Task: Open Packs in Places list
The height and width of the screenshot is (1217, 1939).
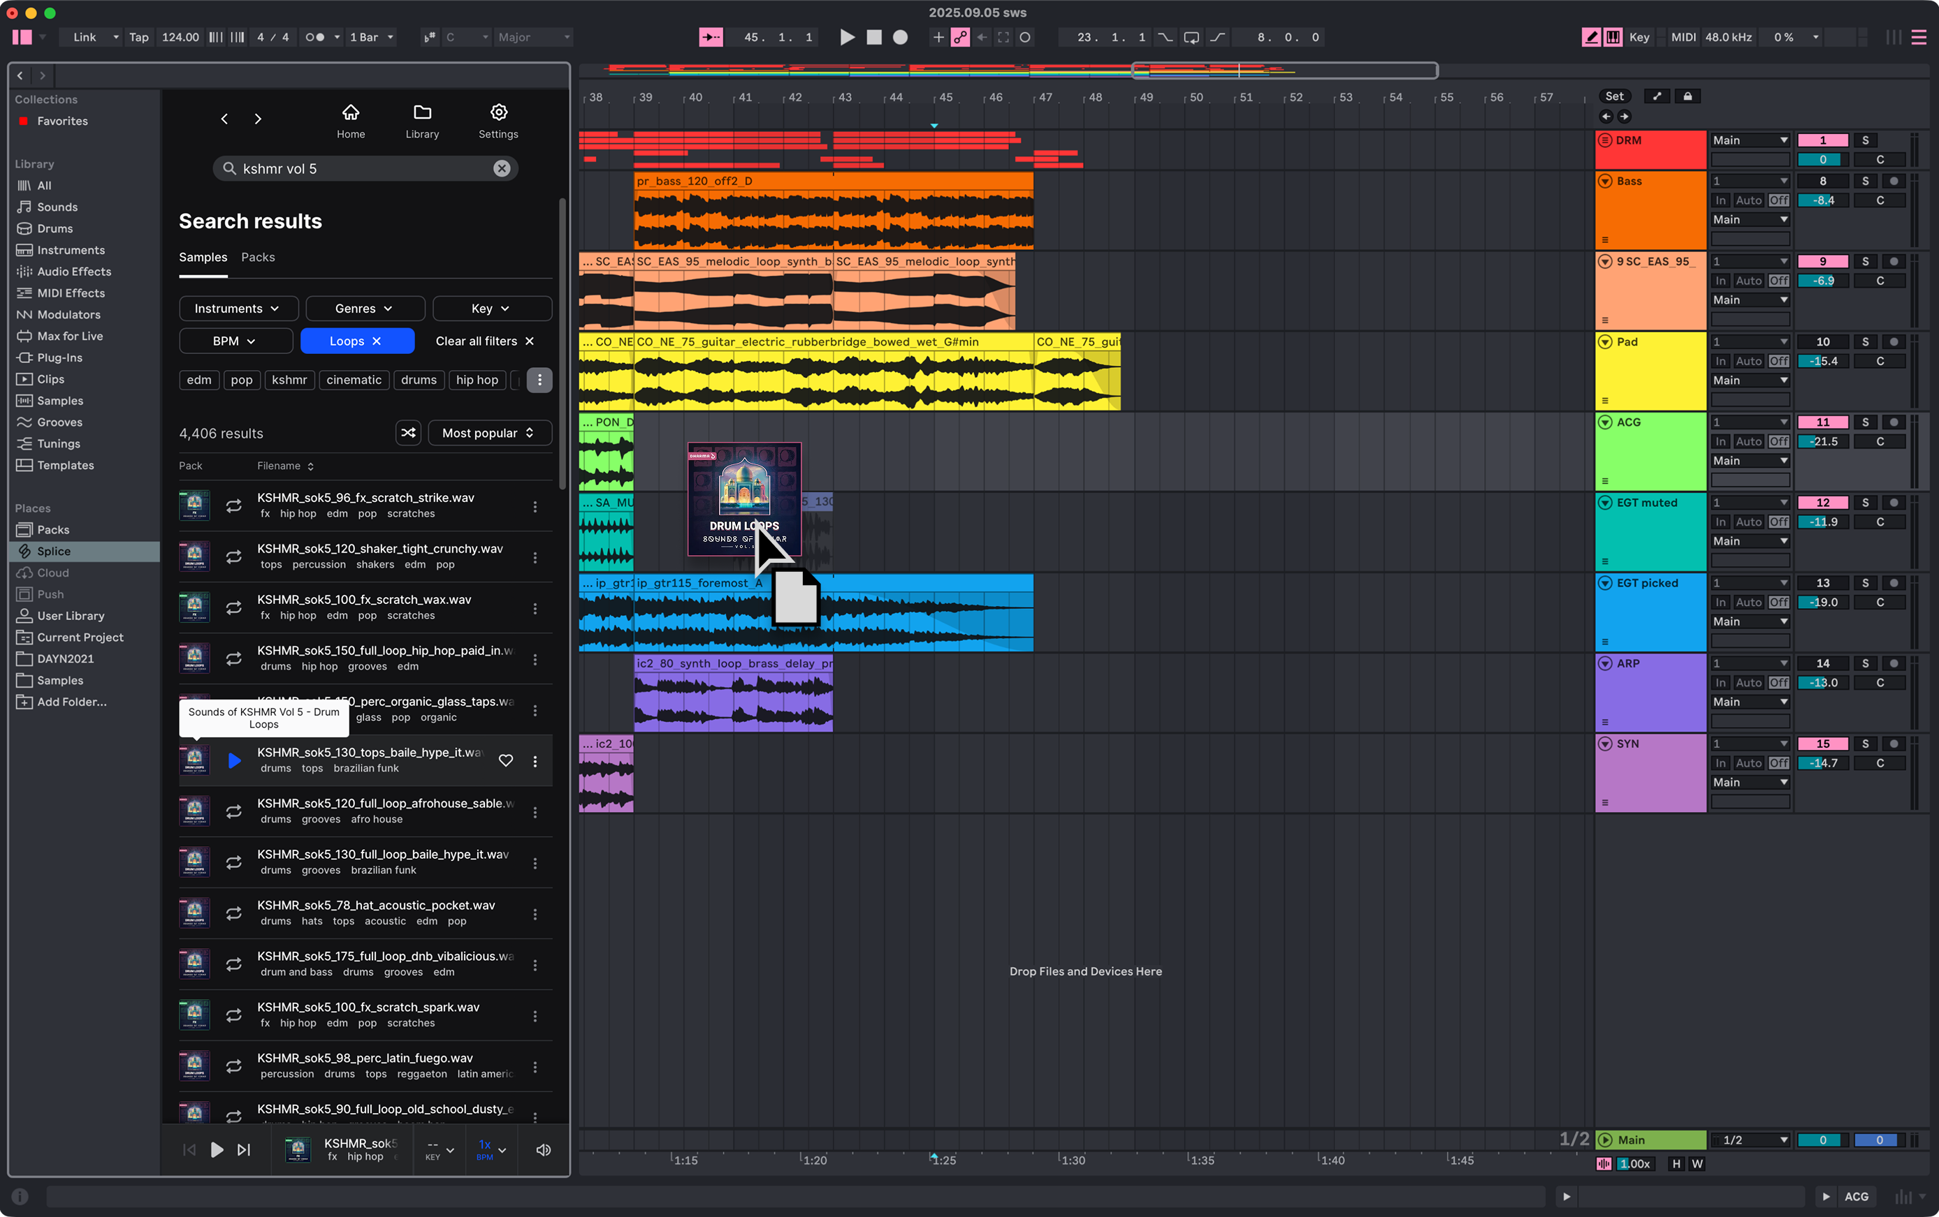Action: click(x=53, y=530)
